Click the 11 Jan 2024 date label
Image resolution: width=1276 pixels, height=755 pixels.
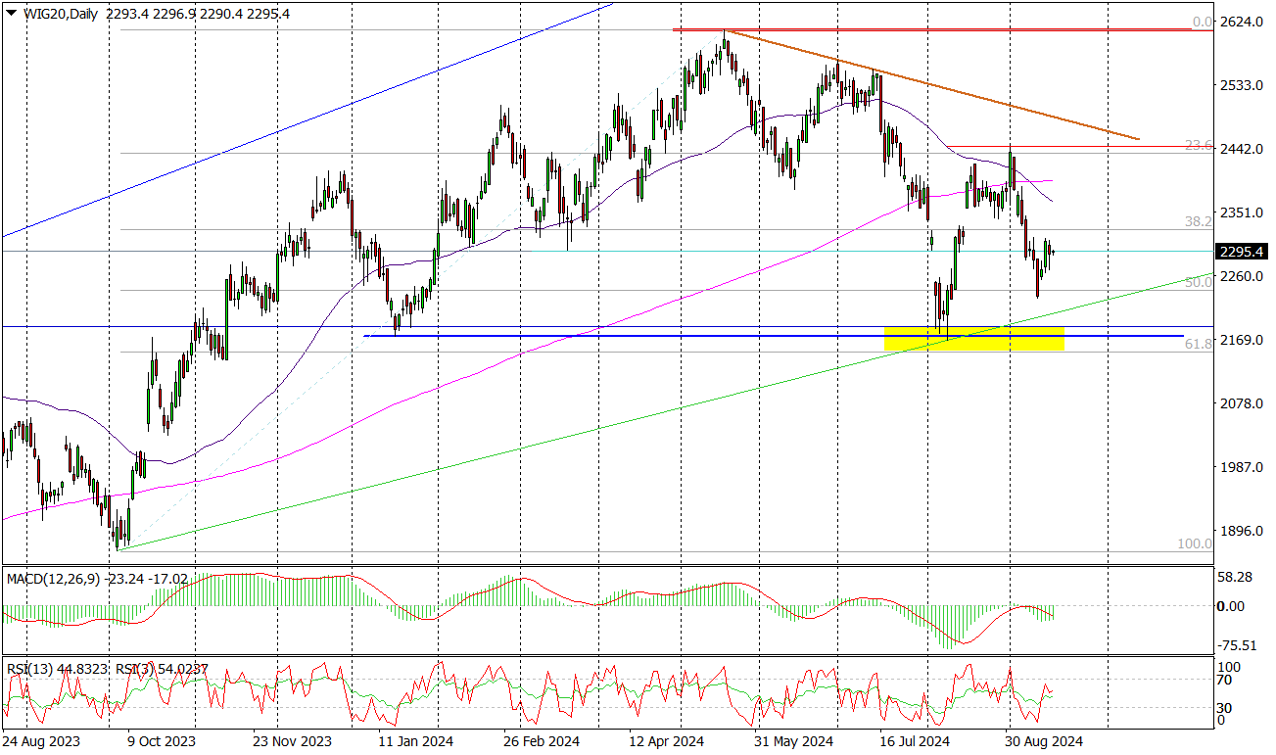click(416, 743)
